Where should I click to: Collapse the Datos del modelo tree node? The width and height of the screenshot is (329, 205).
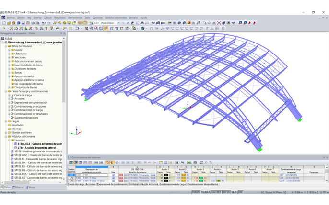pos(6,46)
